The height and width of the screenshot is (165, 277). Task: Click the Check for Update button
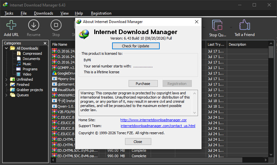point(136,46)
